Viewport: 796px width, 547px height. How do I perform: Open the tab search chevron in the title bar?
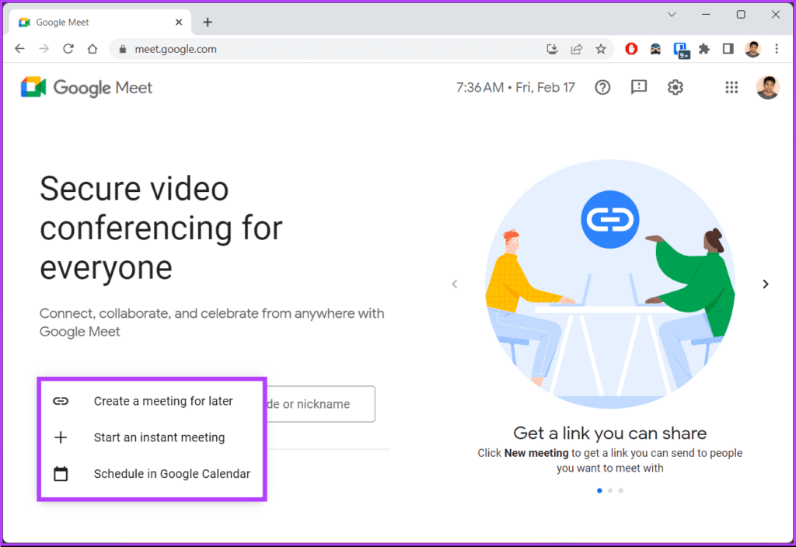tap(672, 15)
